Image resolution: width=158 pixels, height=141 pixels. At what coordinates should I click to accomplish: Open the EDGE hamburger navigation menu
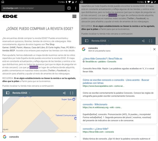pyautogui.click(x=74, y=16)
